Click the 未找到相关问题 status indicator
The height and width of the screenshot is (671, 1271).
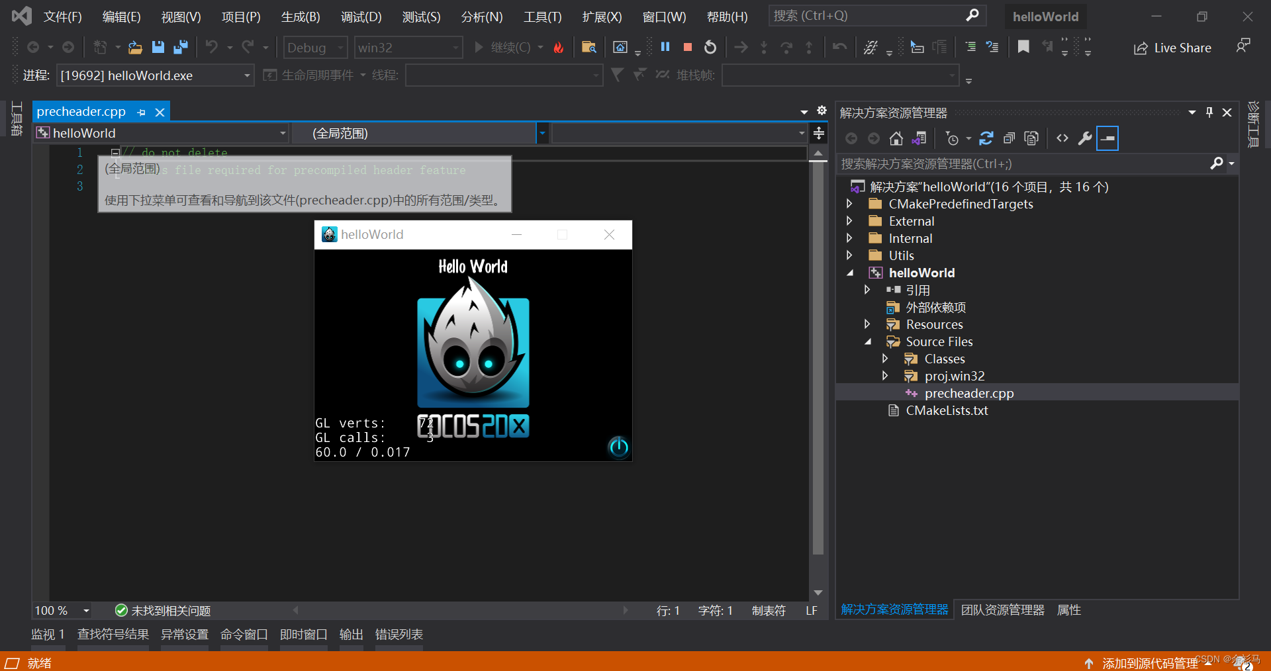coord(163,610)
